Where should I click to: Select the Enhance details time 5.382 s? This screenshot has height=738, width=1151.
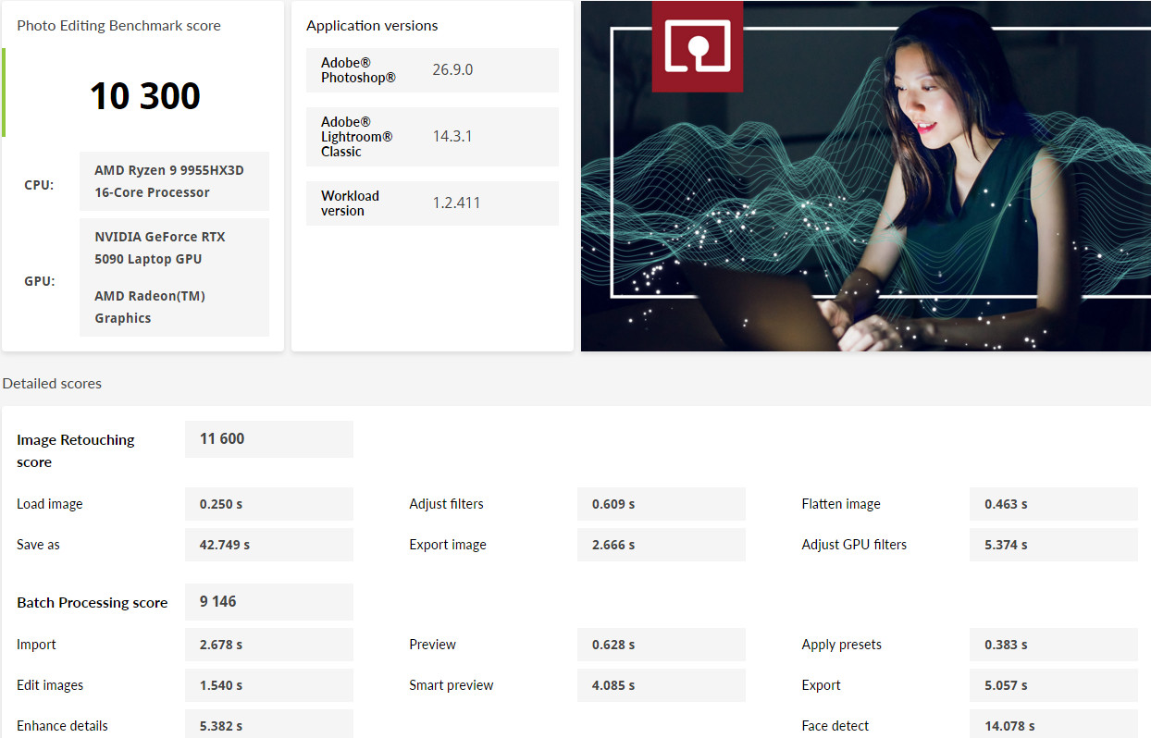221,726
